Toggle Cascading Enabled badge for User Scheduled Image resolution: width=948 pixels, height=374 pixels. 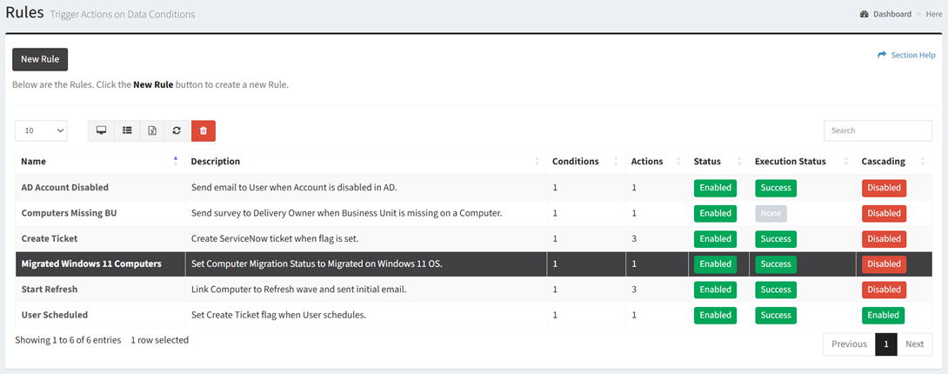coord(884,316)
